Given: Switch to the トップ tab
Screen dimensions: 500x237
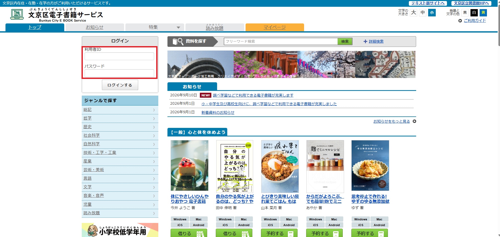Looking at the screenshot, I should pyautogui.click(x=35, y=27).
